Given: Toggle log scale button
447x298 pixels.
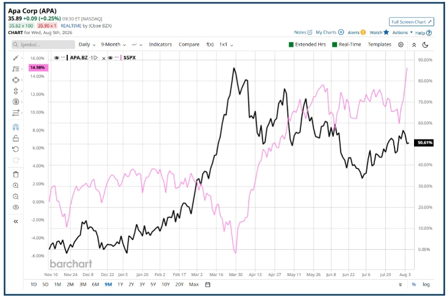Looking at the screenshot, I should pyautogui.click(x=426, y=285).
